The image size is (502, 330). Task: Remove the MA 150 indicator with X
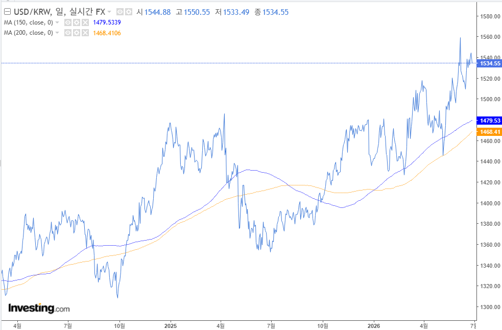(x=85, y=22)
